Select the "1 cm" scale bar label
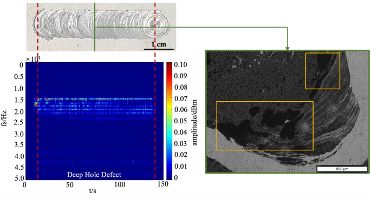Image resolution: width=371 pixels, height=199 pixels. click(159, 44)
